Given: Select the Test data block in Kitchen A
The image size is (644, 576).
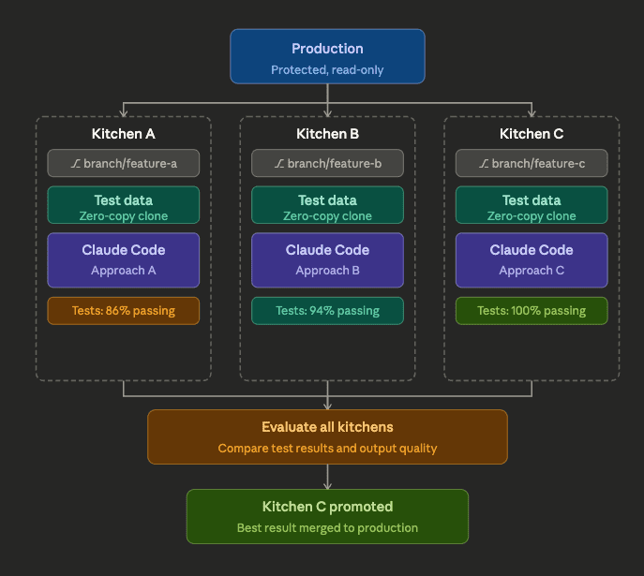Looking at the screenshot, I should click(x=124, y=205).
